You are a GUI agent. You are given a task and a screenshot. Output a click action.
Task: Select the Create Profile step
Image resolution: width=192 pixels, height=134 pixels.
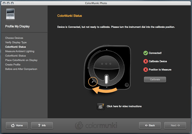pyautogui.click(x=13, y=65)
